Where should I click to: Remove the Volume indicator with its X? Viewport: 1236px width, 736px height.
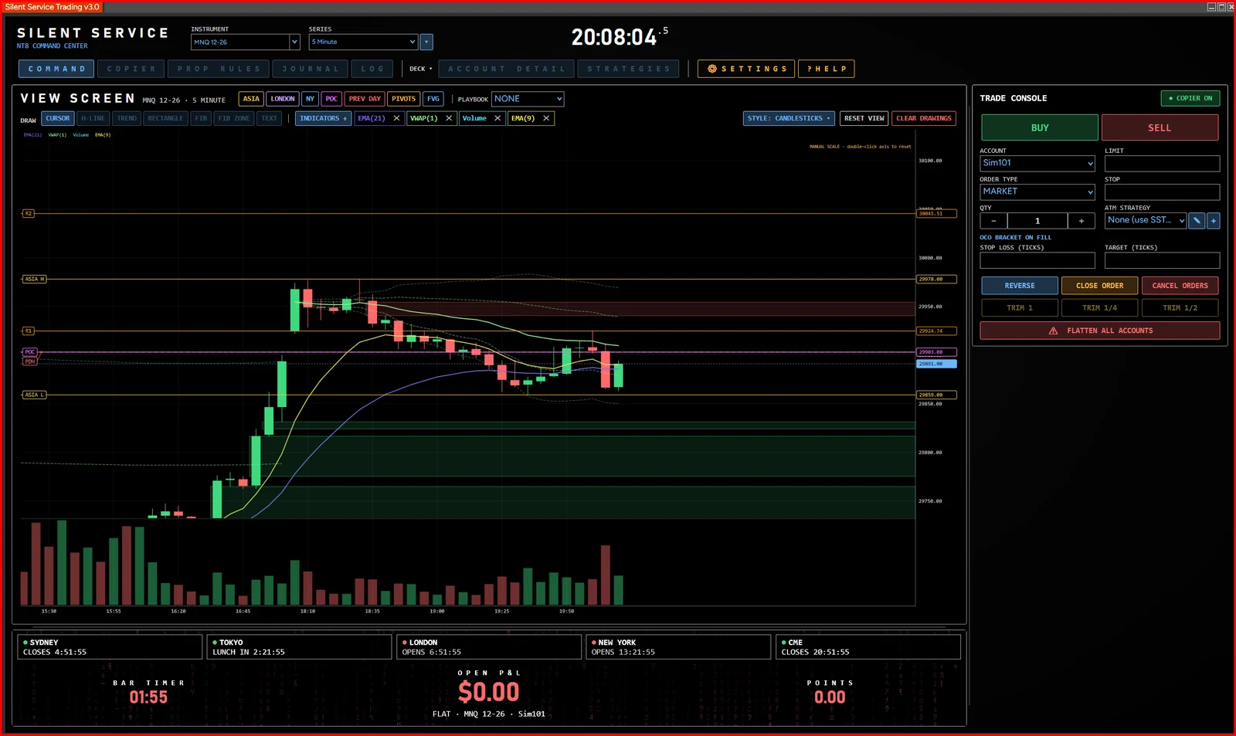pos(497,118)
